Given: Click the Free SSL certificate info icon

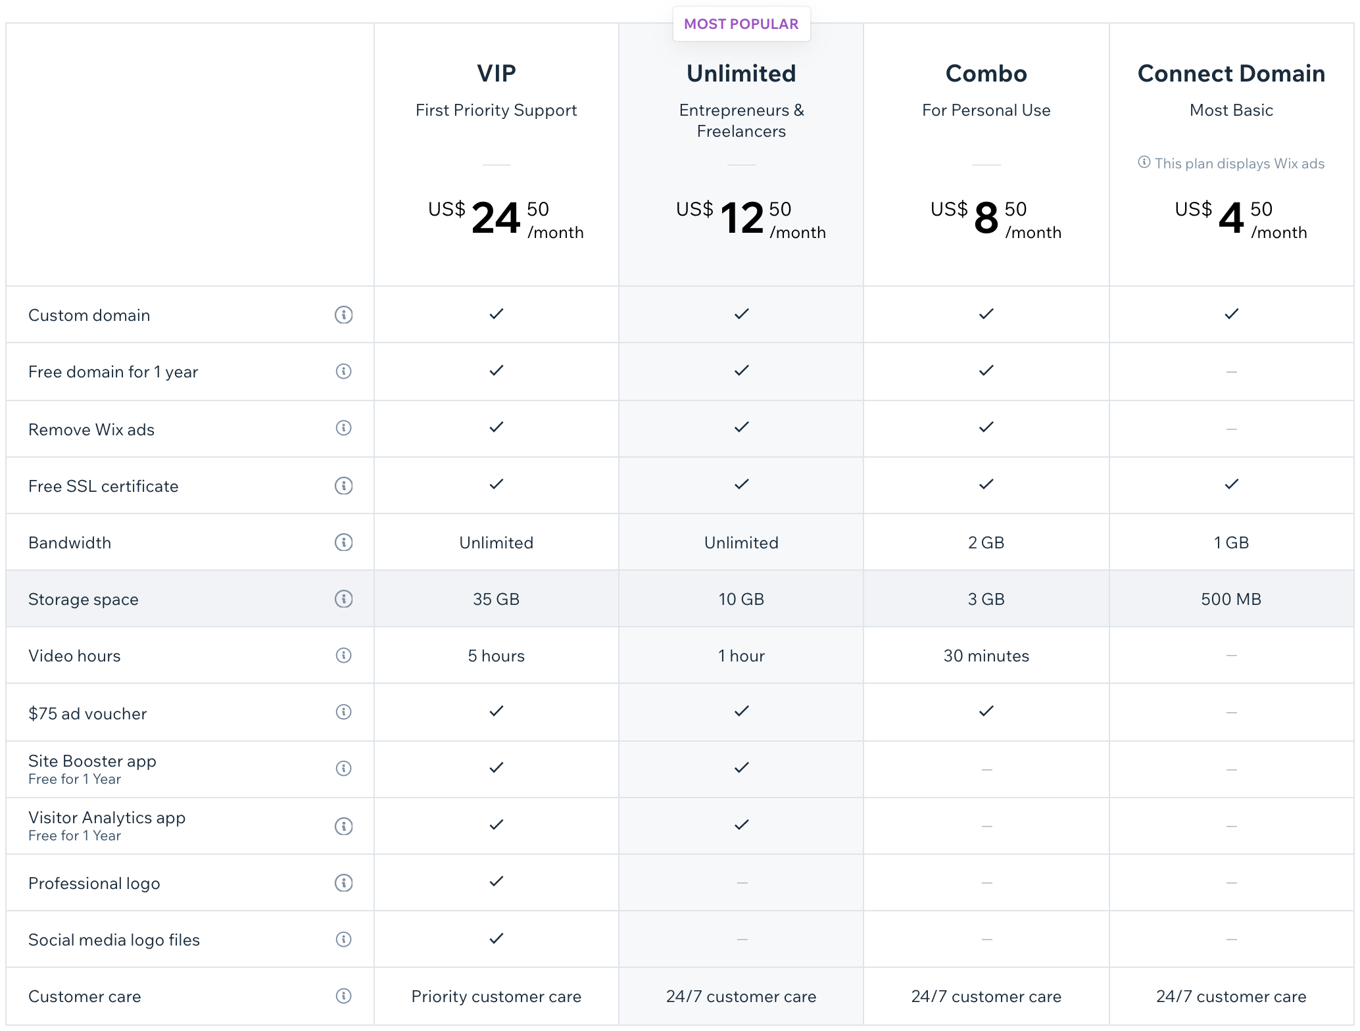Looking at the screenshot, I should 343,486.
